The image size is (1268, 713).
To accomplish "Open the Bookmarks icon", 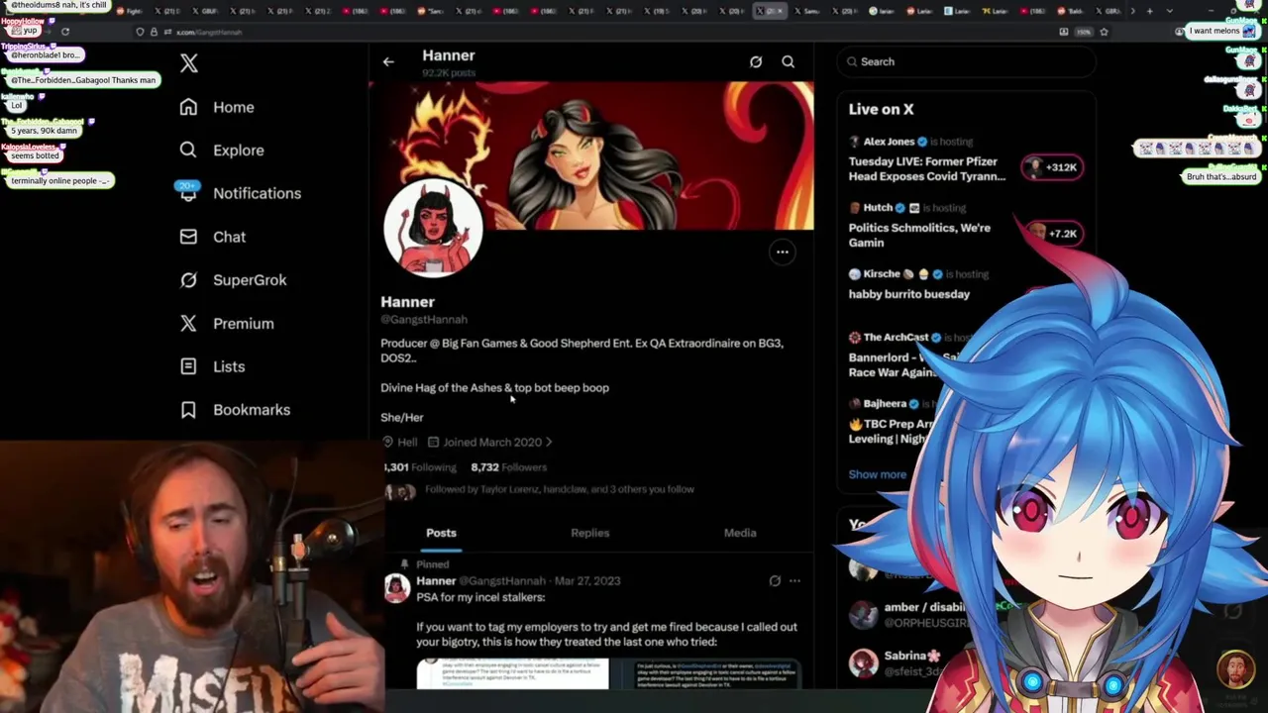I will (188, 410).
